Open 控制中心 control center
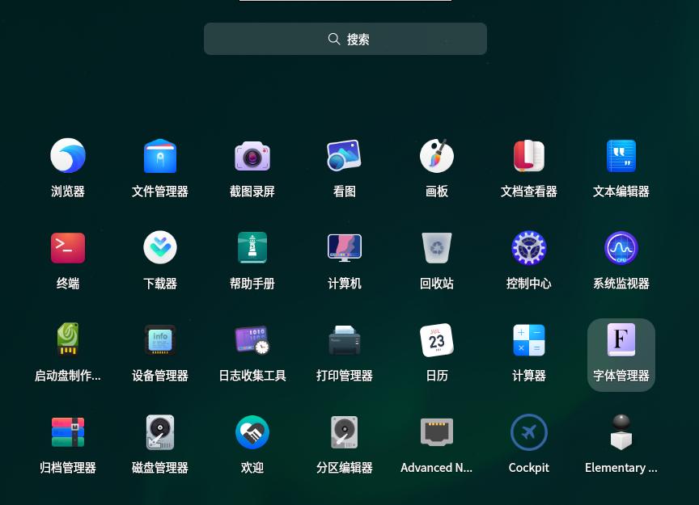The image size is (699, 505). [529, 248]
